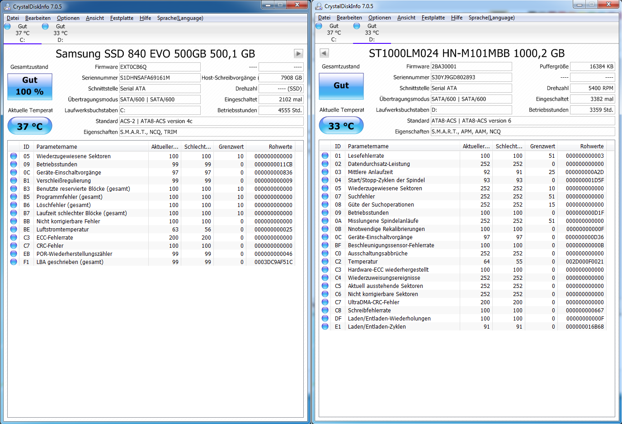Screen dimensions: 622x424
Task: Click CrystalDiskInfo title bar icon in right window
Action: pos(319,6)
